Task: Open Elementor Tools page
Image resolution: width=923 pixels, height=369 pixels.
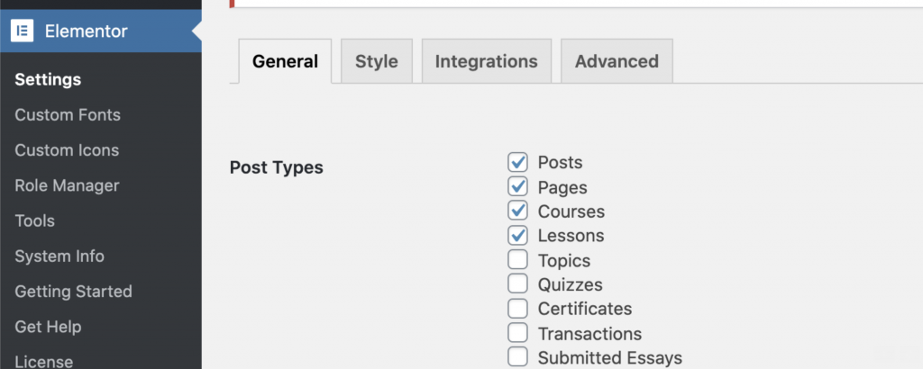Action: (34, 220)
